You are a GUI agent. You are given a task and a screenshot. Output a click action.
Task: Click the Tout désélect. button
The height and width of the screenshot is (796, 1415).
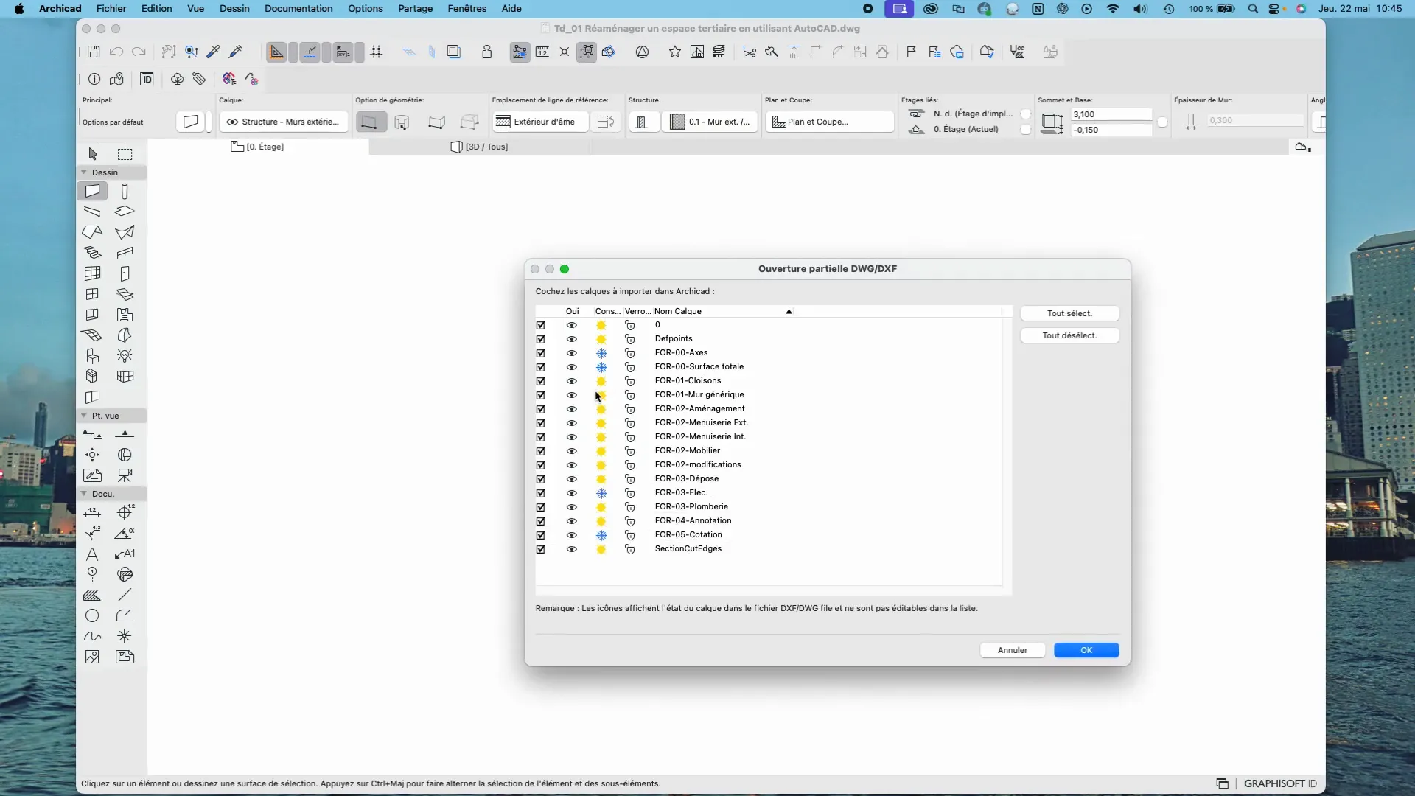[1069, 335]
